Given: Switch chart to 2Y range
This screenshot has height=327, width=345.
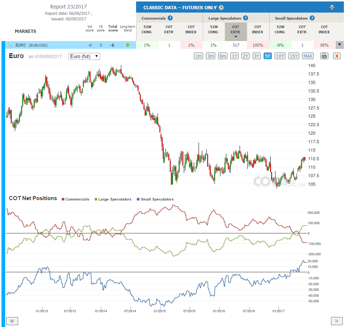Looking at the screenshot, I should 245,56.
